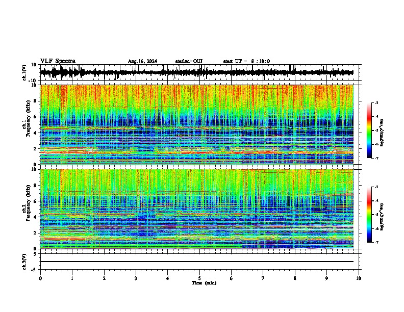Click time axis tick label "4"
The height and width of the screenshot is (312, 404).
pyautogui.click(x=168, y=278)
